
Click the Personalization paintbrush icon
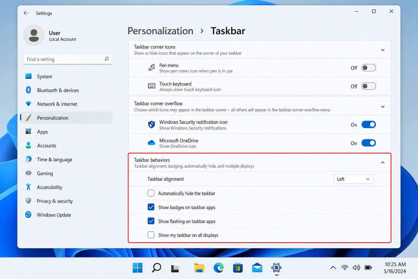click(28, 118)
